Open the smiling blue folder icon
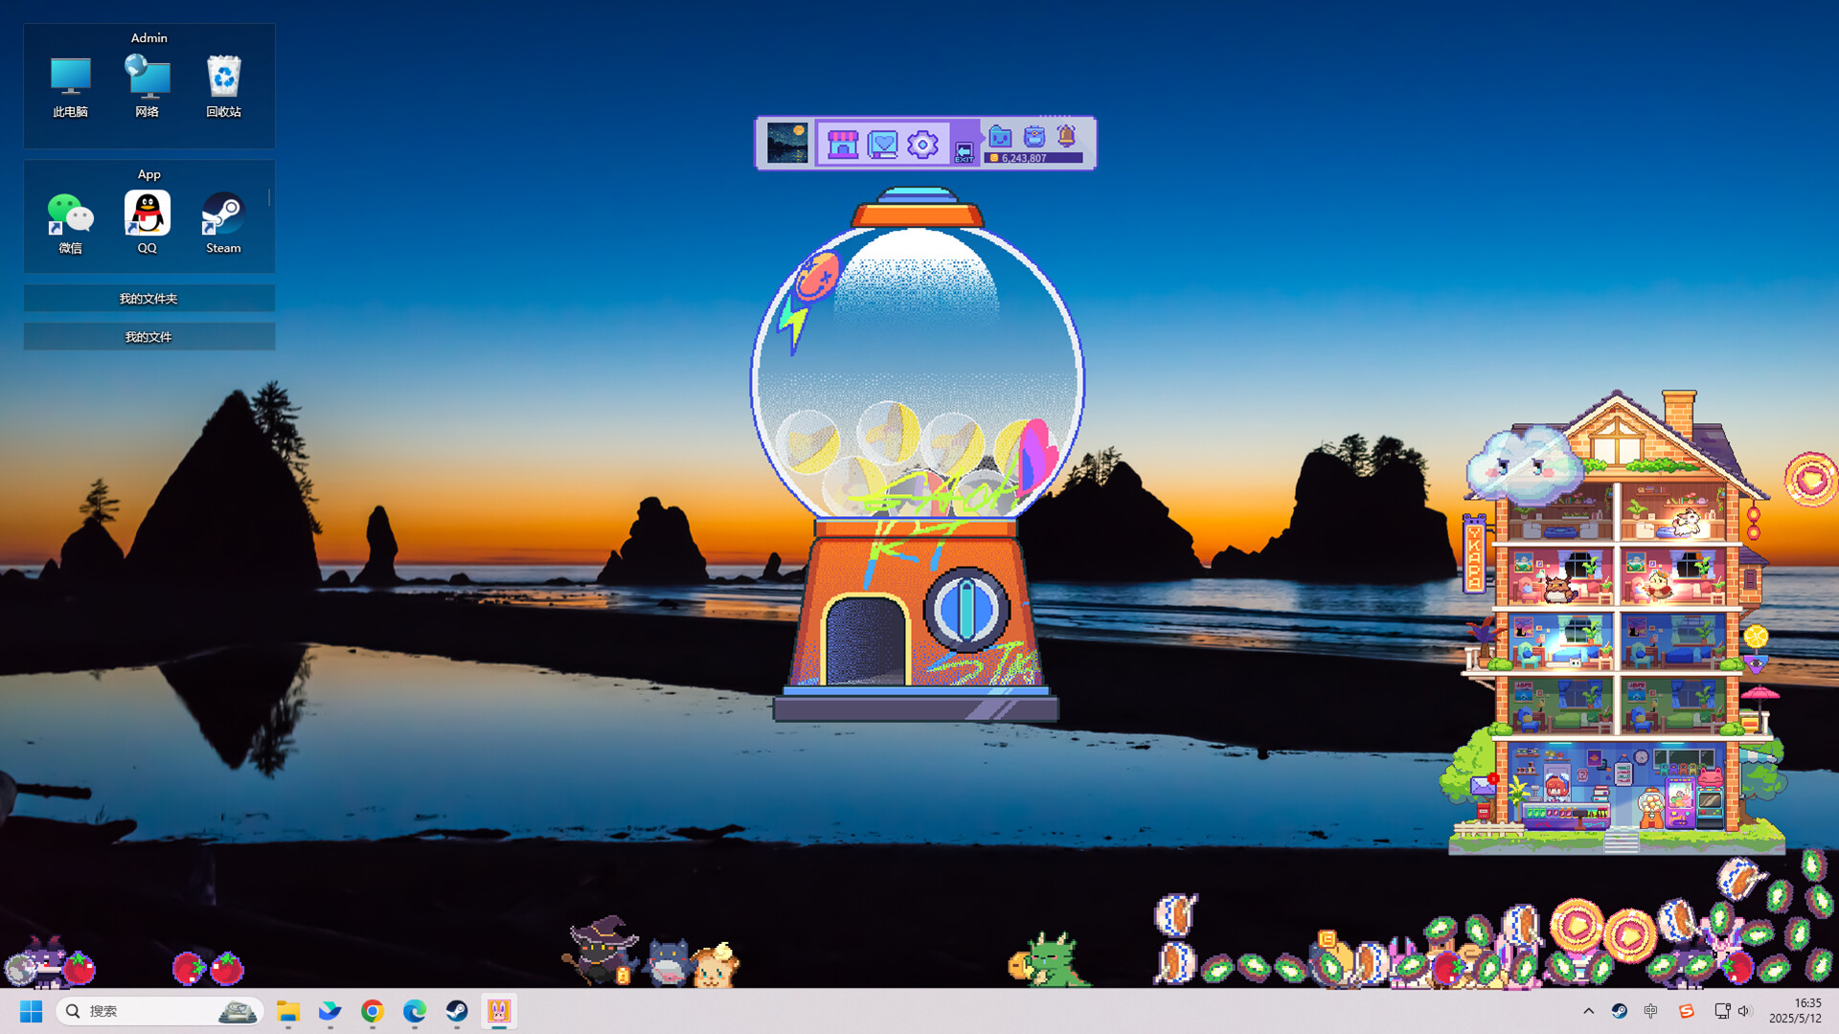1839x1034 pixels. tap(1000, 136)
